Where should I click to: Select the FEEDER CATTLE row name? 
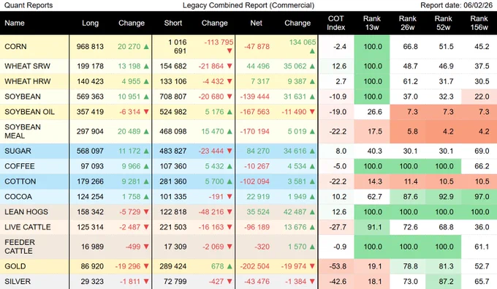19,247
